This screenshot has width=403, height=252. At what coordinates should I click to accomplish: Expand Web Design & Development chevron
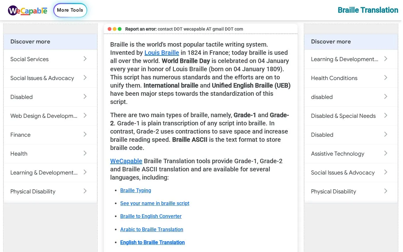click(x=85, y=115)
